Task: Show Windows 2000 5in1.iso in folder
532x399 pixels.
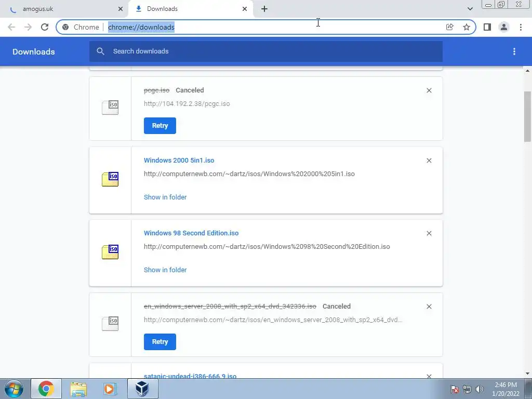Action: 165,197
